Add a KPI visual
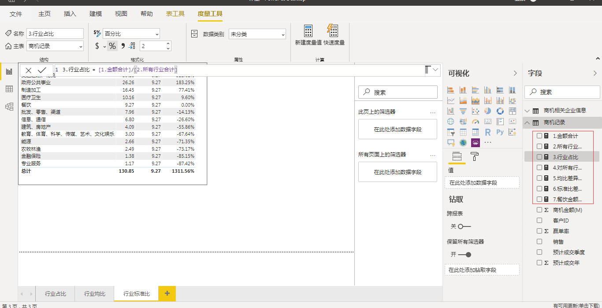Image resolution: width=602 pixels, height=308 pixels. 513,122
